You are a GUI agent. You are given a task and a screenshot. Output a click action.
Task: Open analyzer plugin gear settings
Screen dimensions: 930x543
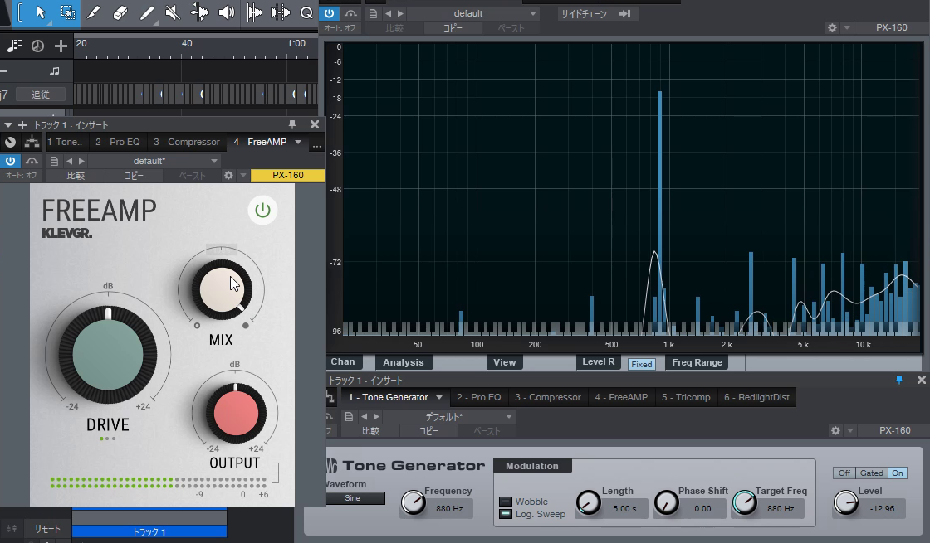[832, 28]
